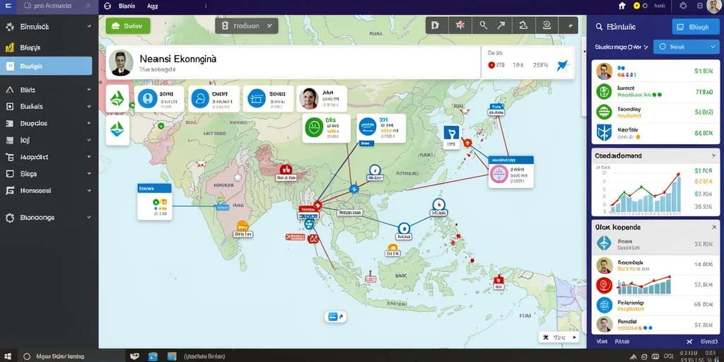The image size is (724, 362).
Task: Expand the Tradiuan dropdown in map toolbar
Action: 247,26
